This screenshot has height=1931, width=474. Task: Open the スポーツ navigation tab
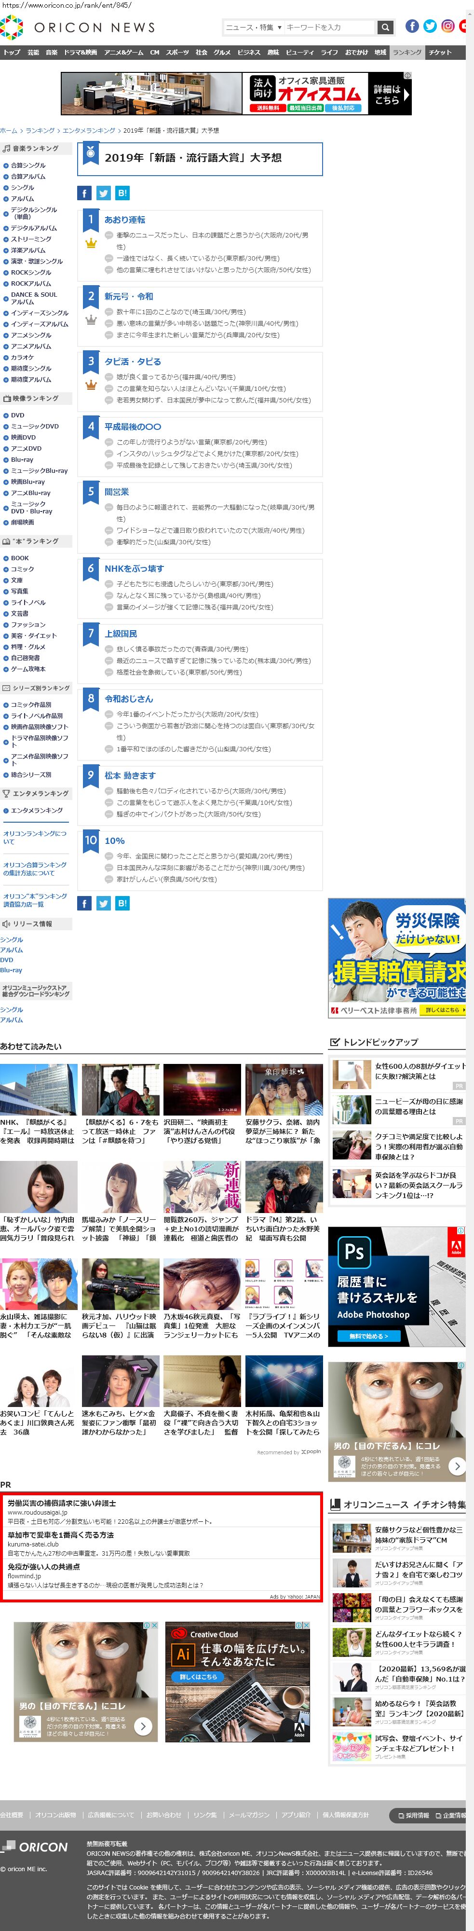click(177, 53)
